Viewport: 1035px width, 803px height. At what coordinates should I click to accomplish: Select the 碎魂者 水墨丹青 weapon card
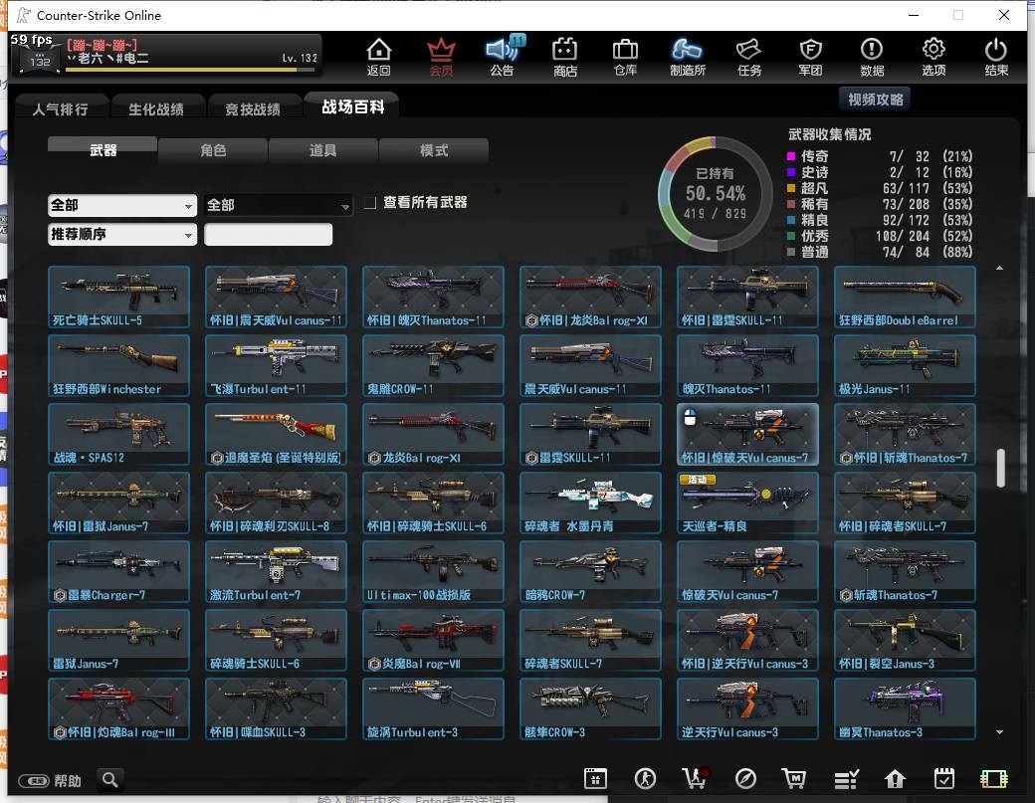(590, 502)
